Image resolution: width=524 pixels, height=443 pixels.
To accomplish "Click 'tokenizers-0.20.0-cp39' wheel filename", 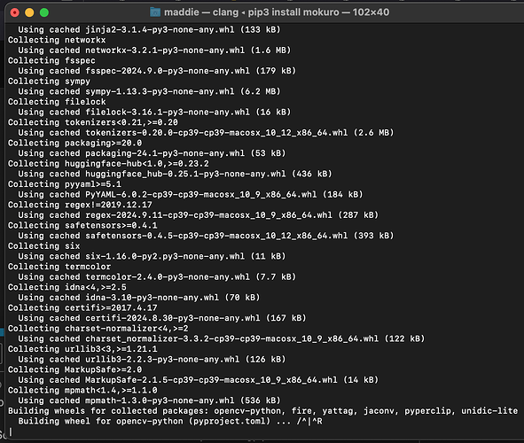I will [216, 133].
